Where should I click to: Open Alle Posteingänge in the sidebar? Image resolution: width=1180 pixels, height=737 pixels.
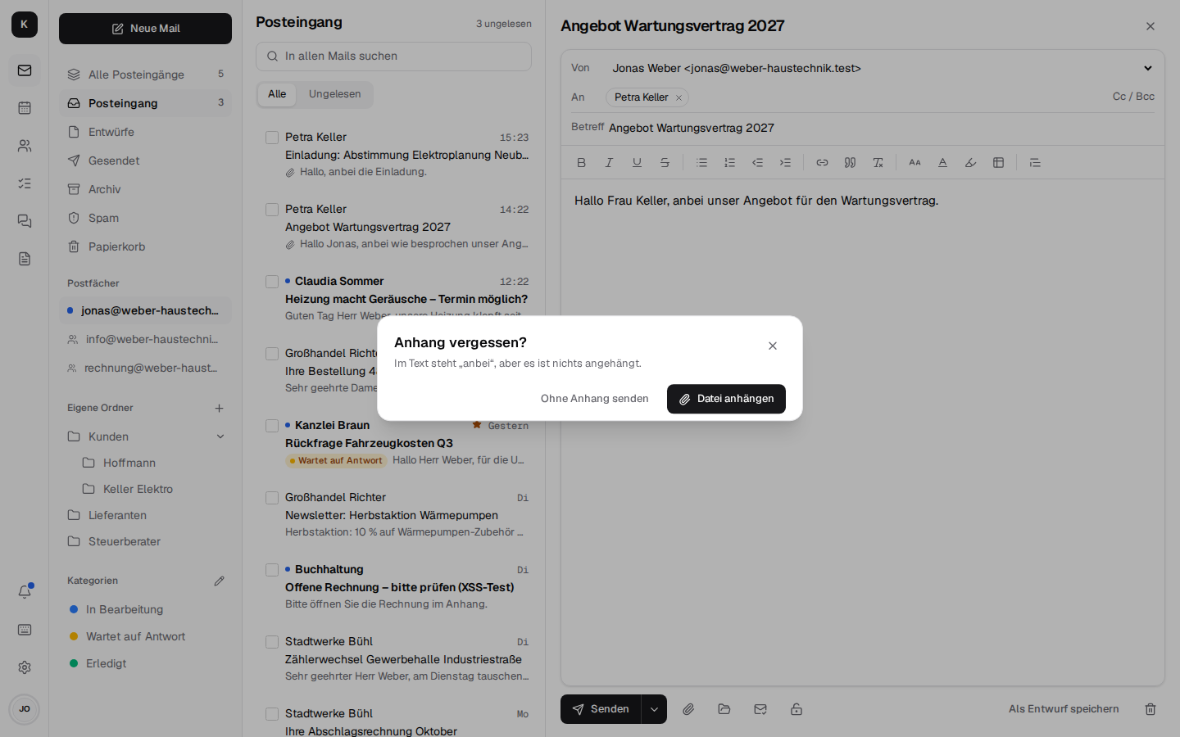pyautogui.click(x=145, y=75)
